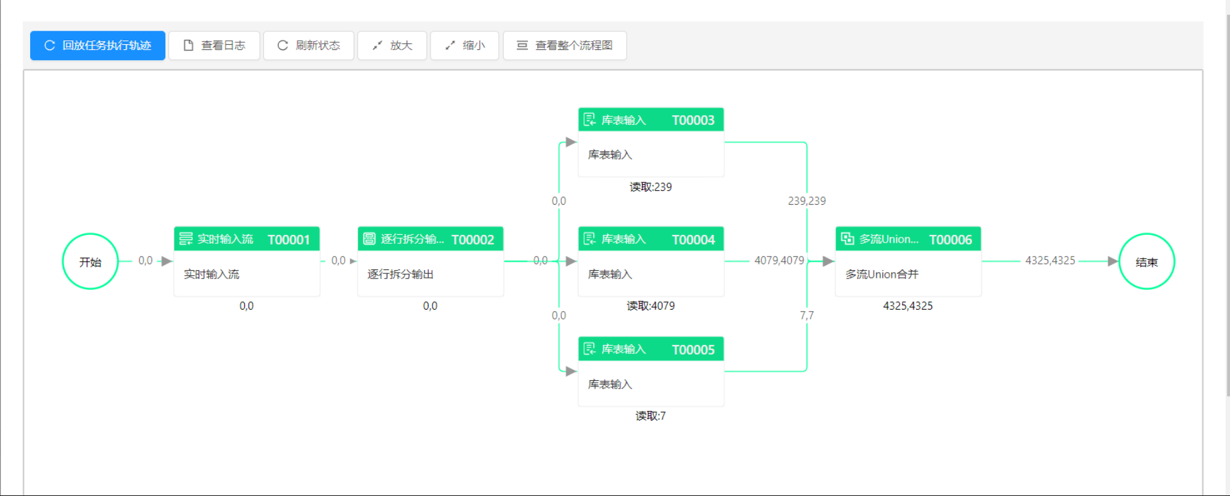Image resolution: width=1230 pixels, height=496 pixels.
Task: Click the 7,7 edge label
Action: pyautogui.click(x=807, y=316)
